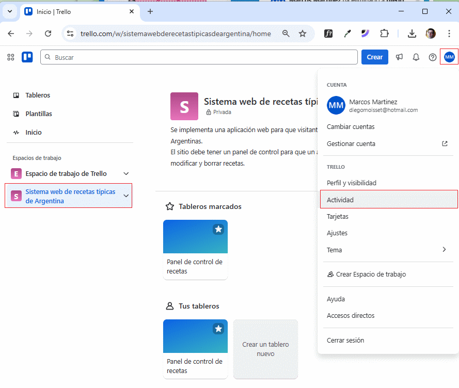Open the help question mark icon
Screen dimensions: 459x388
pyautogui.click(x=433, y=57)
